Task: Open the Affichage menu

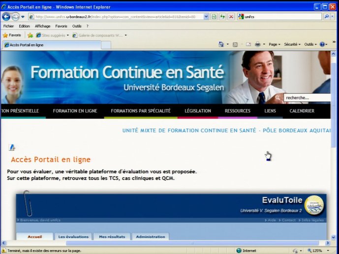Action: (42, 26)
